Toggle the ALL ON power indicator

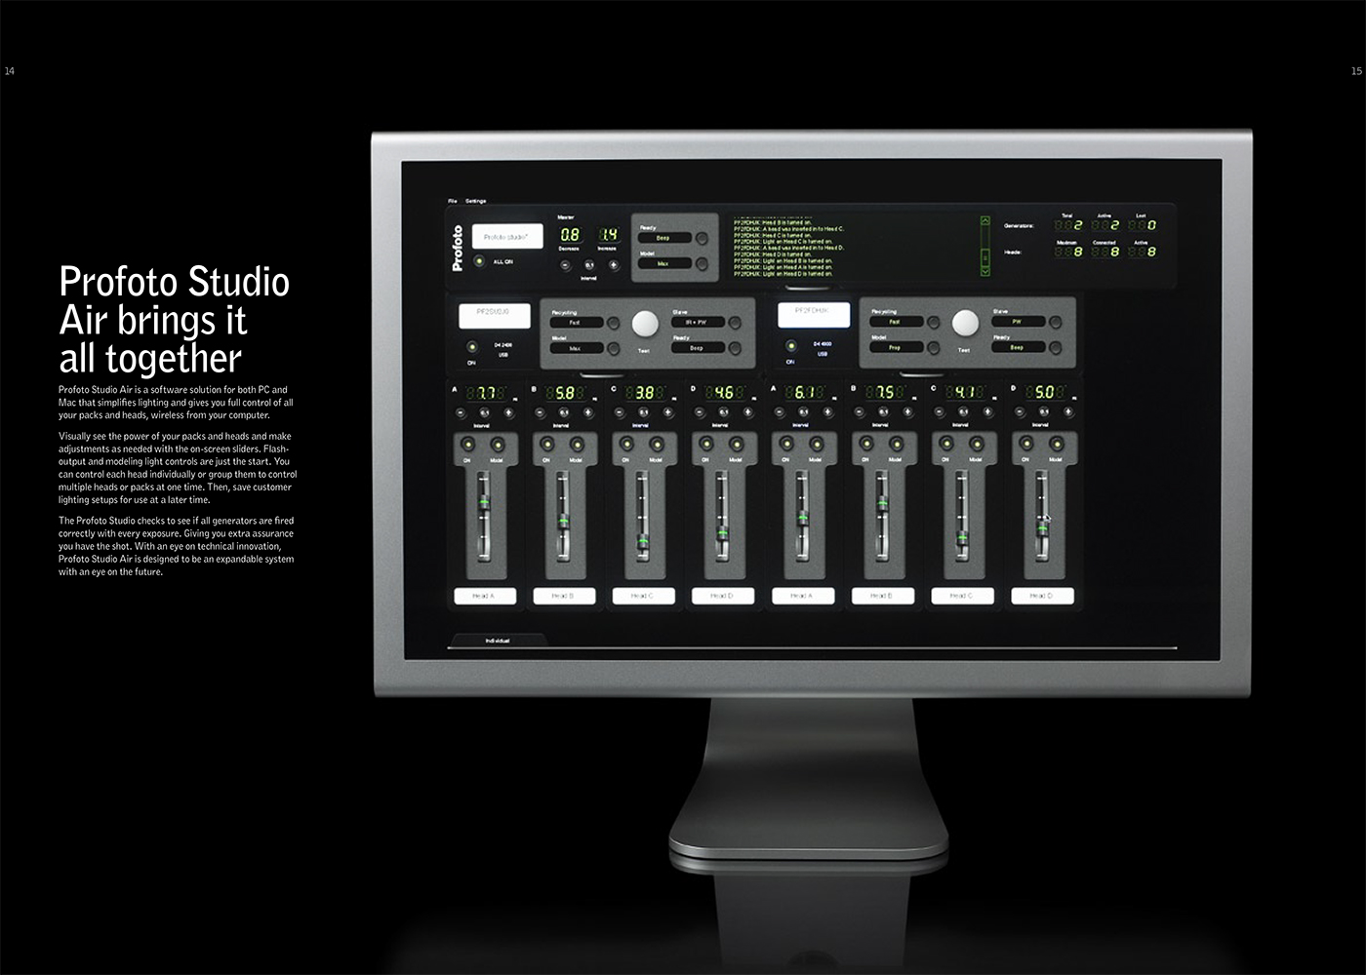click(x=479, y=261)
